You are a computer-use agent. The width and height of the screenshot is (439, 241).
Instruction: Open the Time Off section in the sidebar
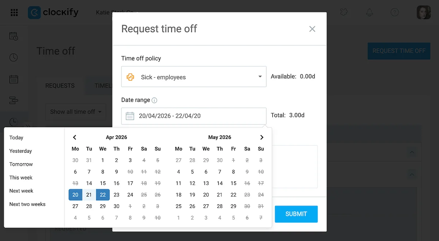(x=14, y=122)
